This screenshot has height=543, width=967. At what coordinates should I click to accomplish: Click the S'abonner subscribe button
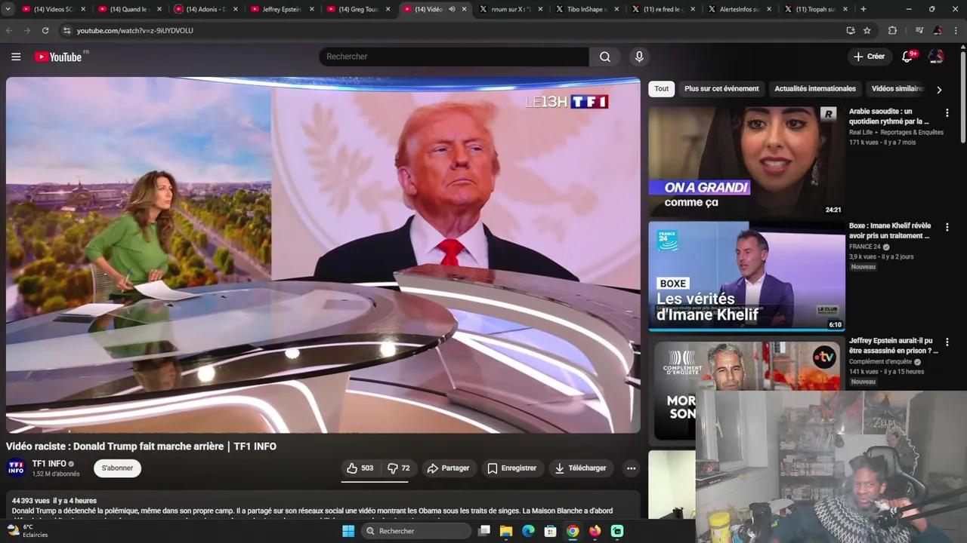(x=117, y=468)
